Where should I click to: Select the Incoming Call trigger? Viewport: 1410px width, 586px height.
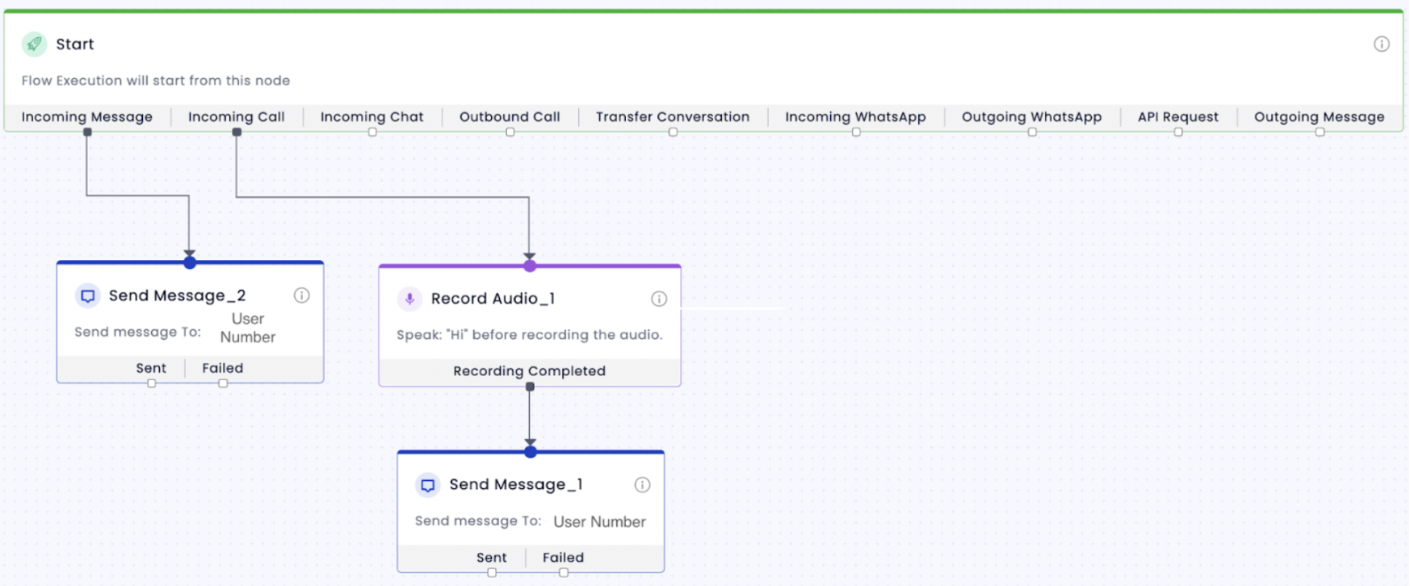pyautogui.click(x=237, y=117)
